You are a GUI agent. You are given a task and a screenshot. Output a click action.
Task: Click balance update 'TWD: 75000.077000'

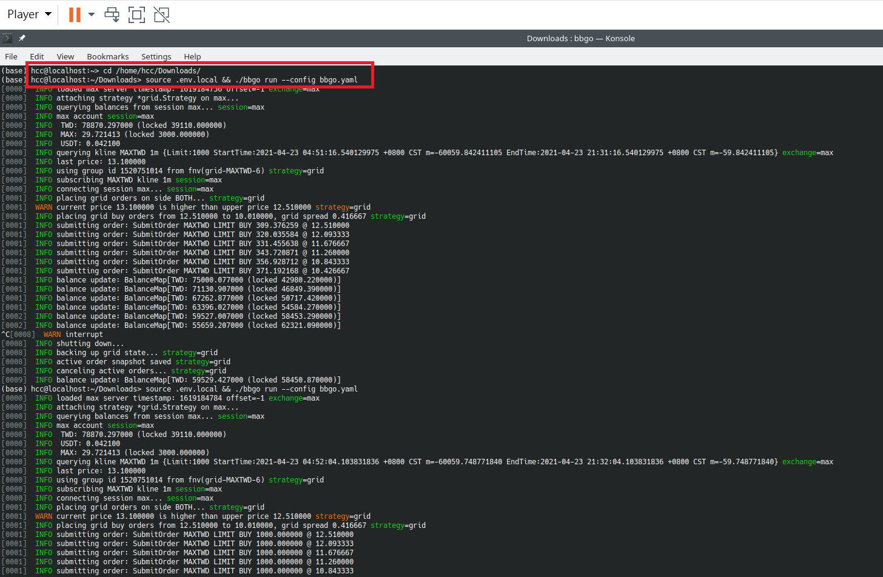pos(172,280)
